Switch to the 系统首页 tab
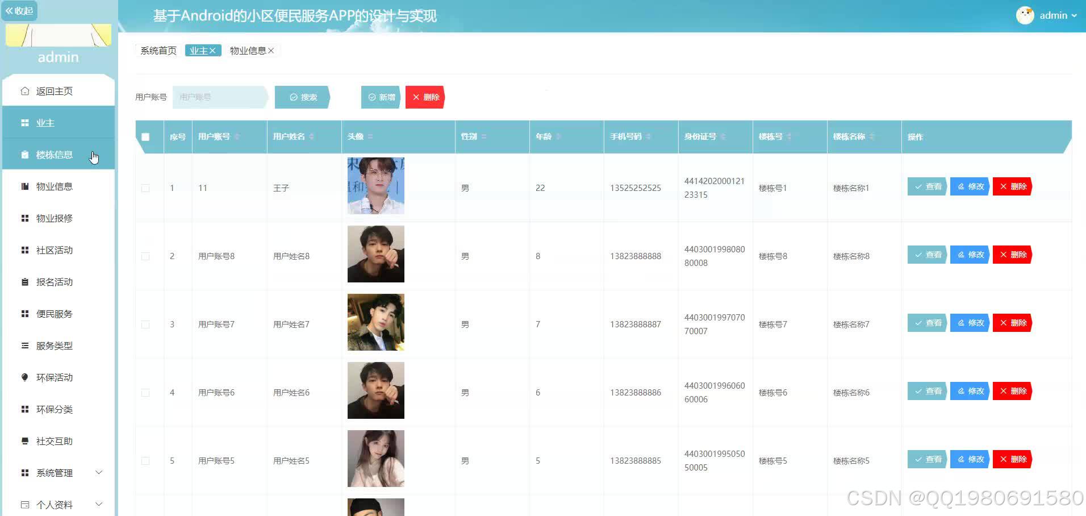Screen dimensions: 1086x516 (158, 51)
